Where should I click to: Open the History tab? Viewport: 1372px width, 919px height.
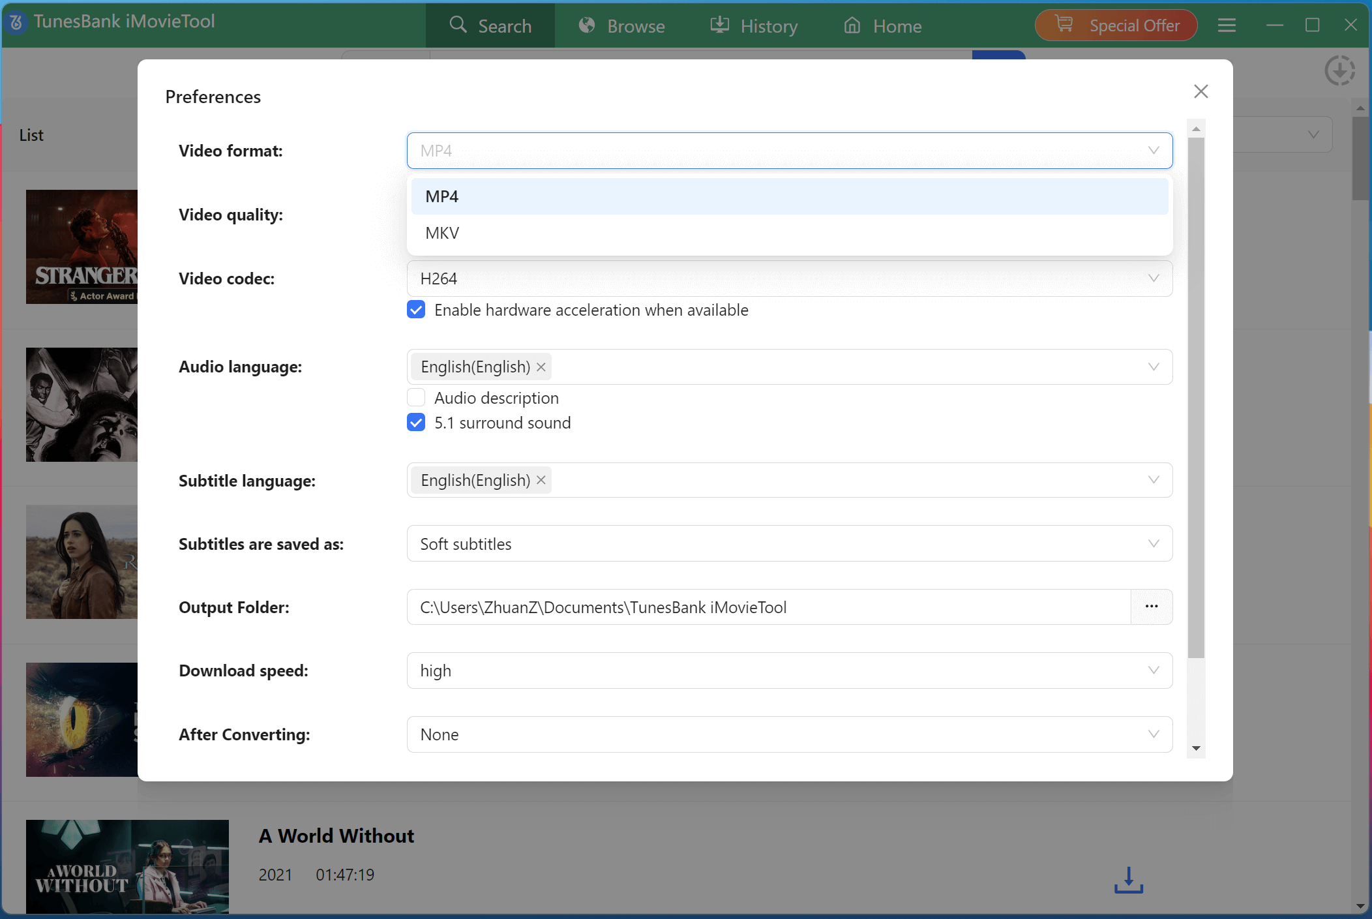(754, 26)
